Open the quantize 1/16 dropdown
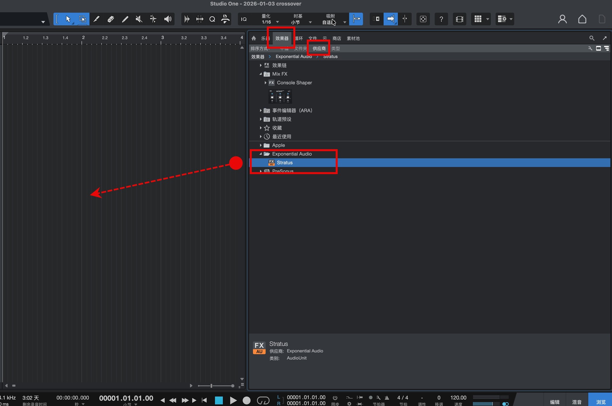Viewport: 612px width, 406px height. 277,22
